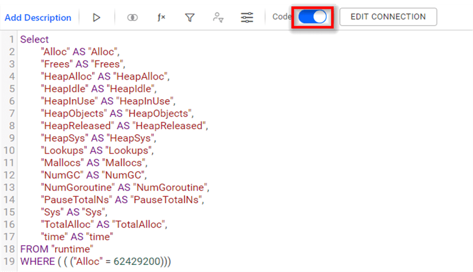The image size is (473, 272).
Task: Click the "HeapAlloc" AS "HeapAlloc" line
Action: tap(105, 76)
